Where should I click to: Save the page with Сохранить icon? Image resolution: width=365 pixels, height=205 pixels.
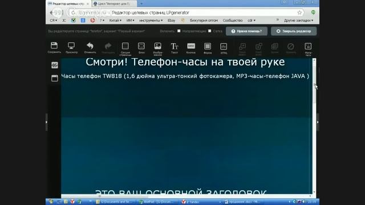tap(54, 47)
